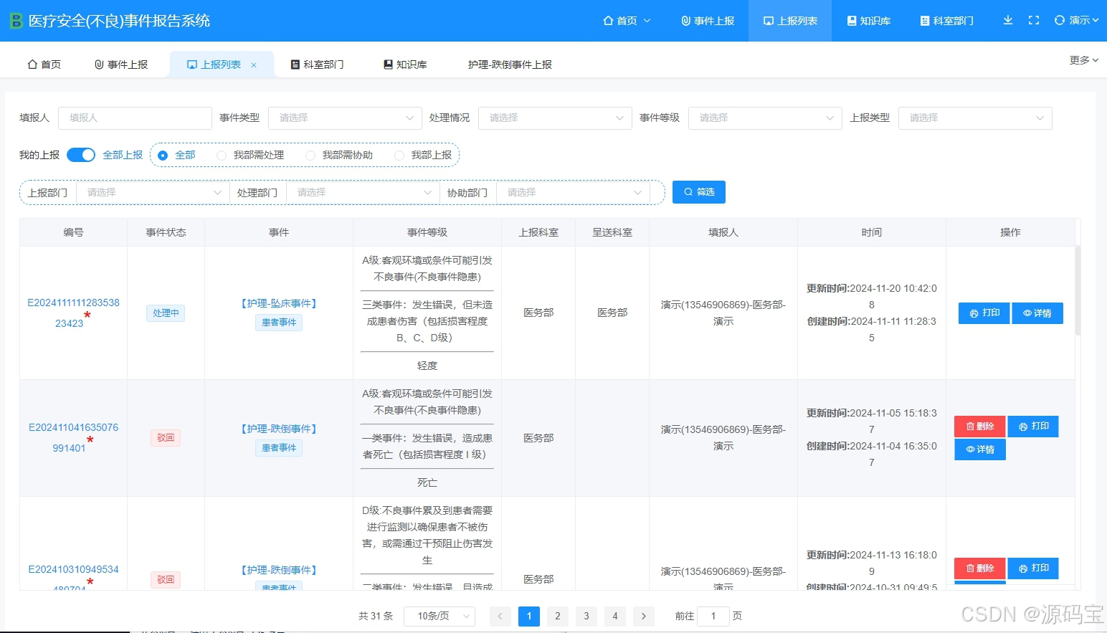Go to the next page arrow
Screen dimensions: 1107x633
pyautogui.click(x=644, y=616)
